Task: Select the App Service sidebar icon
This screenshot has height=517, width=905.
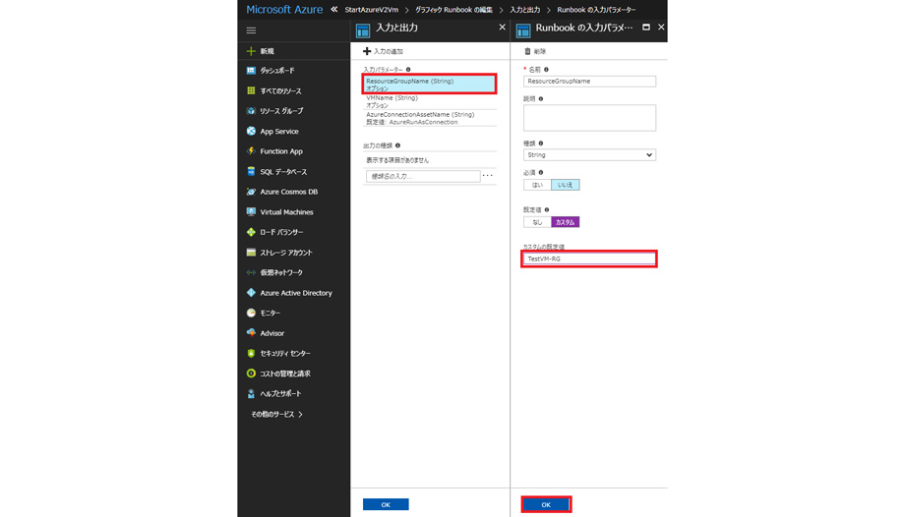Action: [252, 132]
